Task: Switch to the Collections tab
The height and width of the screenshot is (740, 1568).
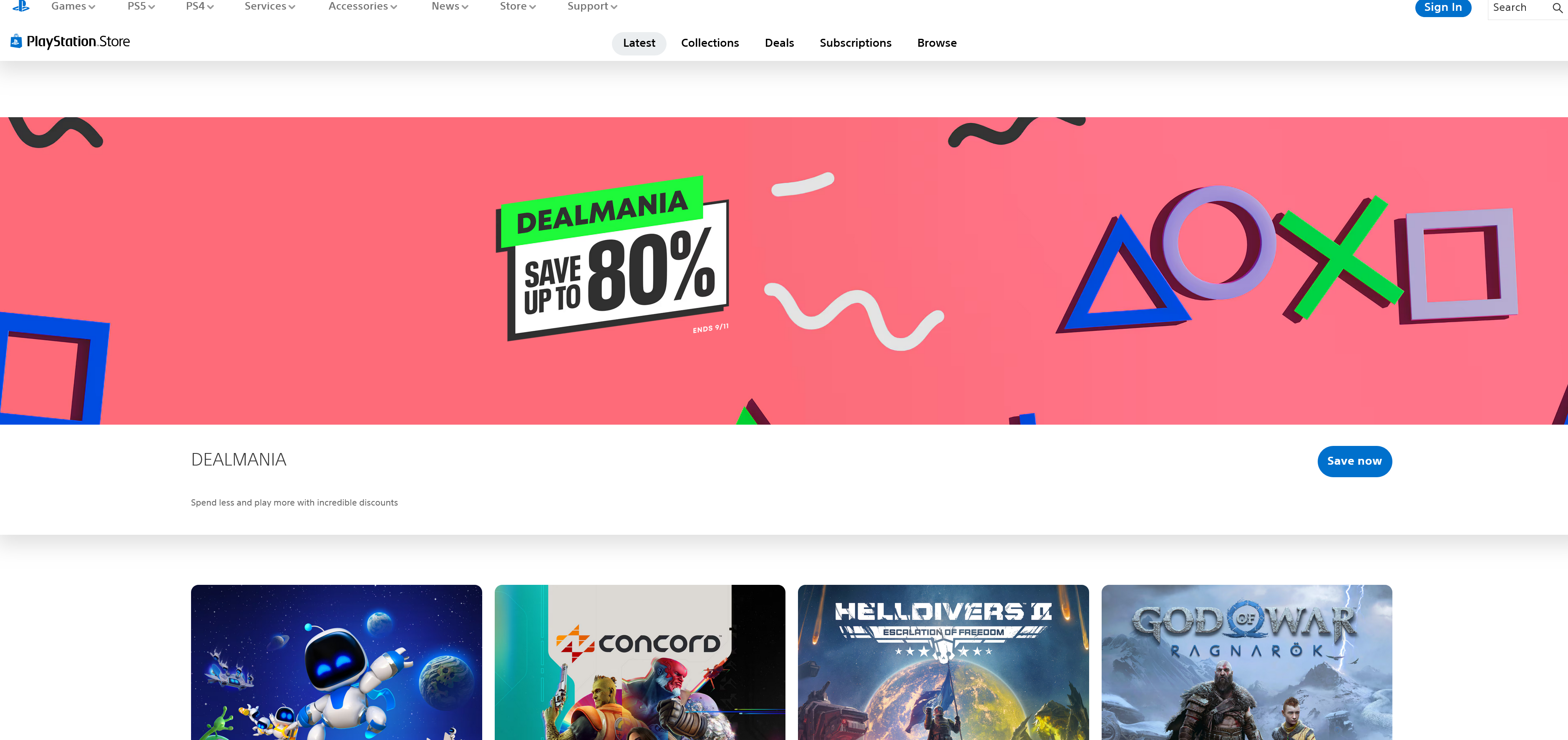Action: (710, 43)
